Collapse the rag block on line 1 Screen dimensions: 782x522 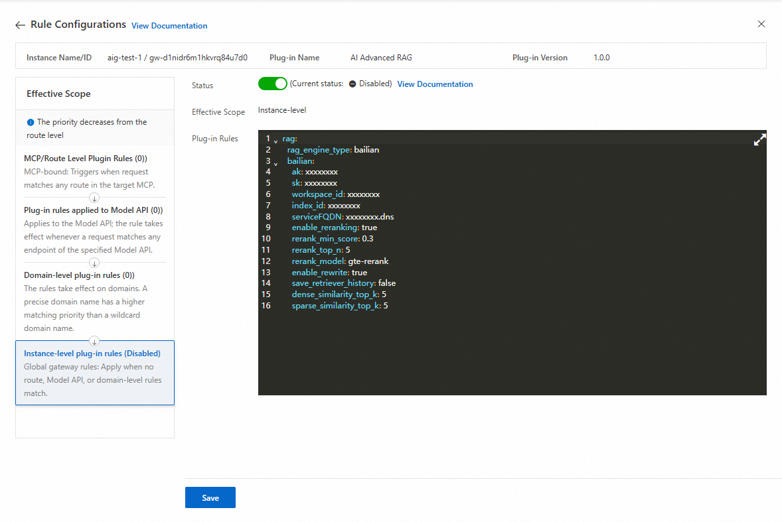tap(275, 141)
